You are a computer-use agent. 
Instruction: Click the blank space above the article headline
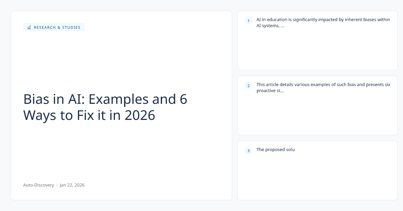click(x=121, y=60)
